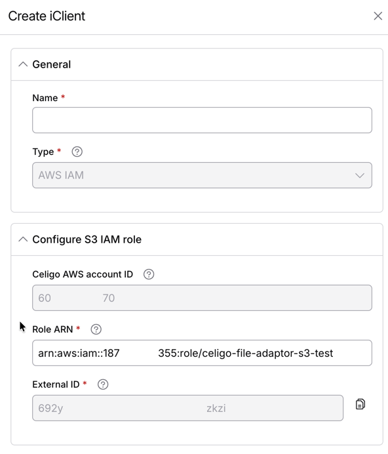Screen dimensions: 388x454
Task: Click the Role ARN input field
Action: pyautogui.click(x=202, y=353)
